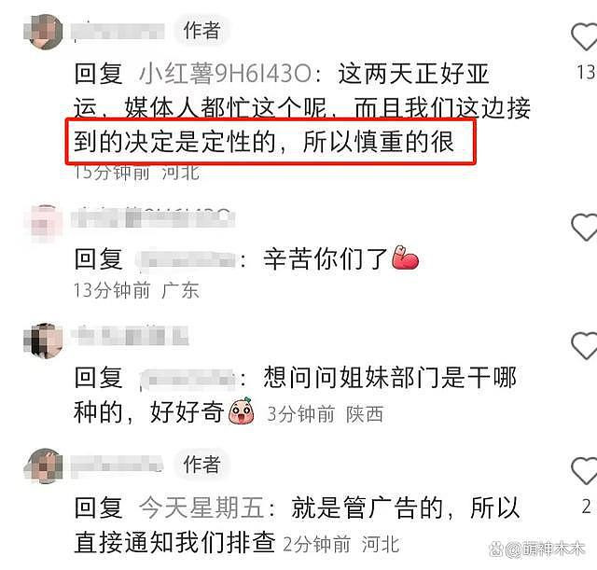Like the comment asking about 姐妹部门
This screenshot has width=597, height=570.
(585, 346)
